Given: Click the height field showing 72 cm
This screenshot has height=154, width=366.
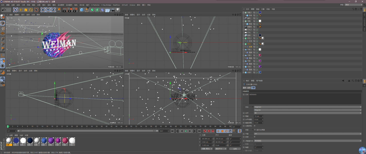Looking at the screenshot, I should click(259, 116).
